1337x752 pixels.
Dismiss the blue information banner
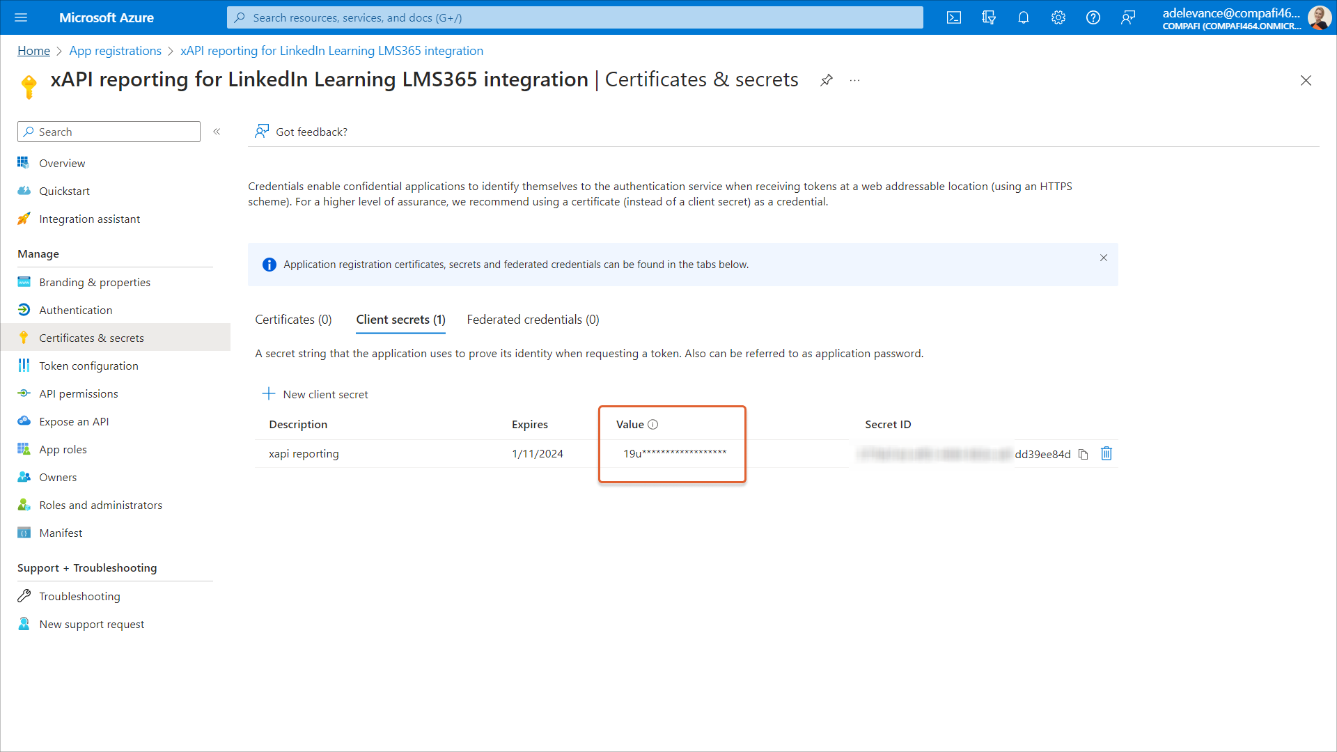pyautogui.click(x=1104, y=258)
